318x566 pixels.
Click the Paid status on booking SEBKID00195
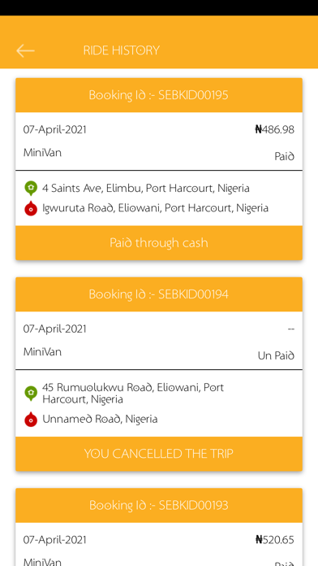click(x=284, y=156)
